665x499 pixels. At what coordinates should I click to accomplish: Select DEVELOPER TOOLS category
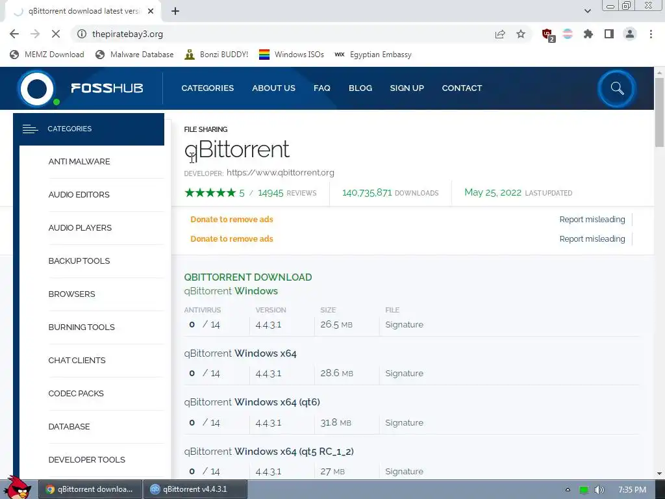tap(86, 459)
